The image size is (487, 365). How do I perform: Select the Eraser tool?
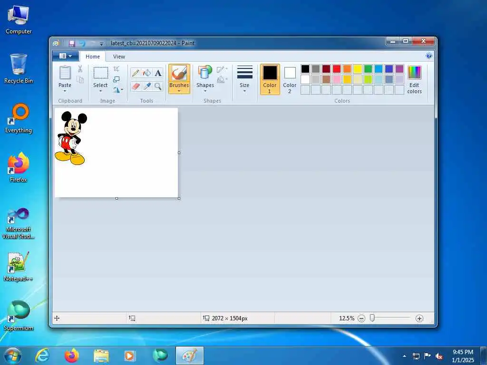136,86
